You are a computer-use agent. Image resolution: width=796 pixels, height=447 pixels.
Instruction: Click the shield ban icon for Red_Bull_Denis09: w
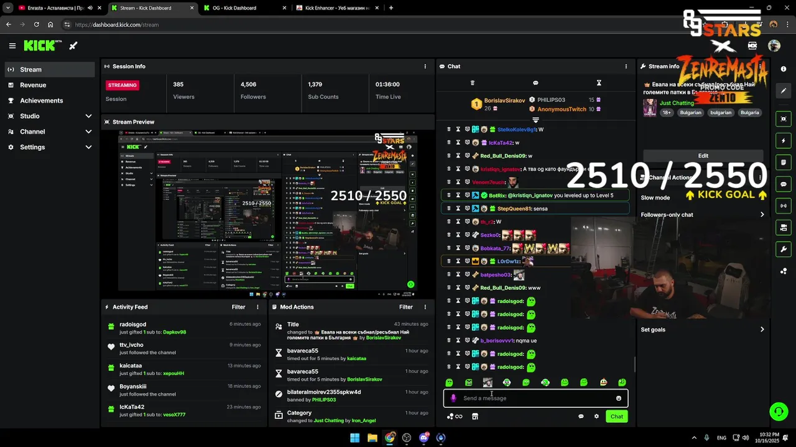[467, 156]
